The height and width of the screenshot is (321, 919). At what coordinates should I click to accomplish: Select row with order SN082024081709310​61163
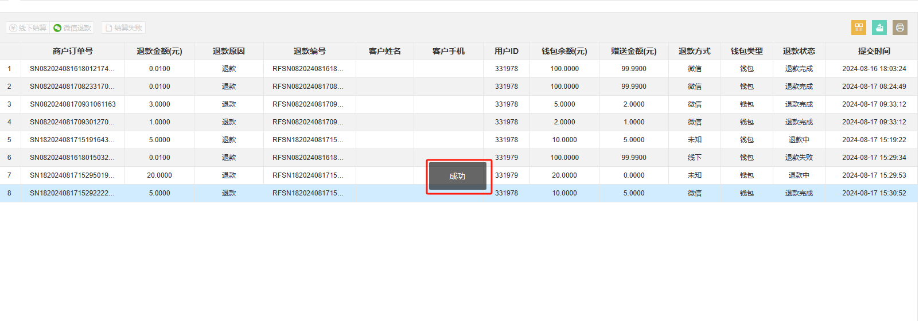click(x=459, y=104)
